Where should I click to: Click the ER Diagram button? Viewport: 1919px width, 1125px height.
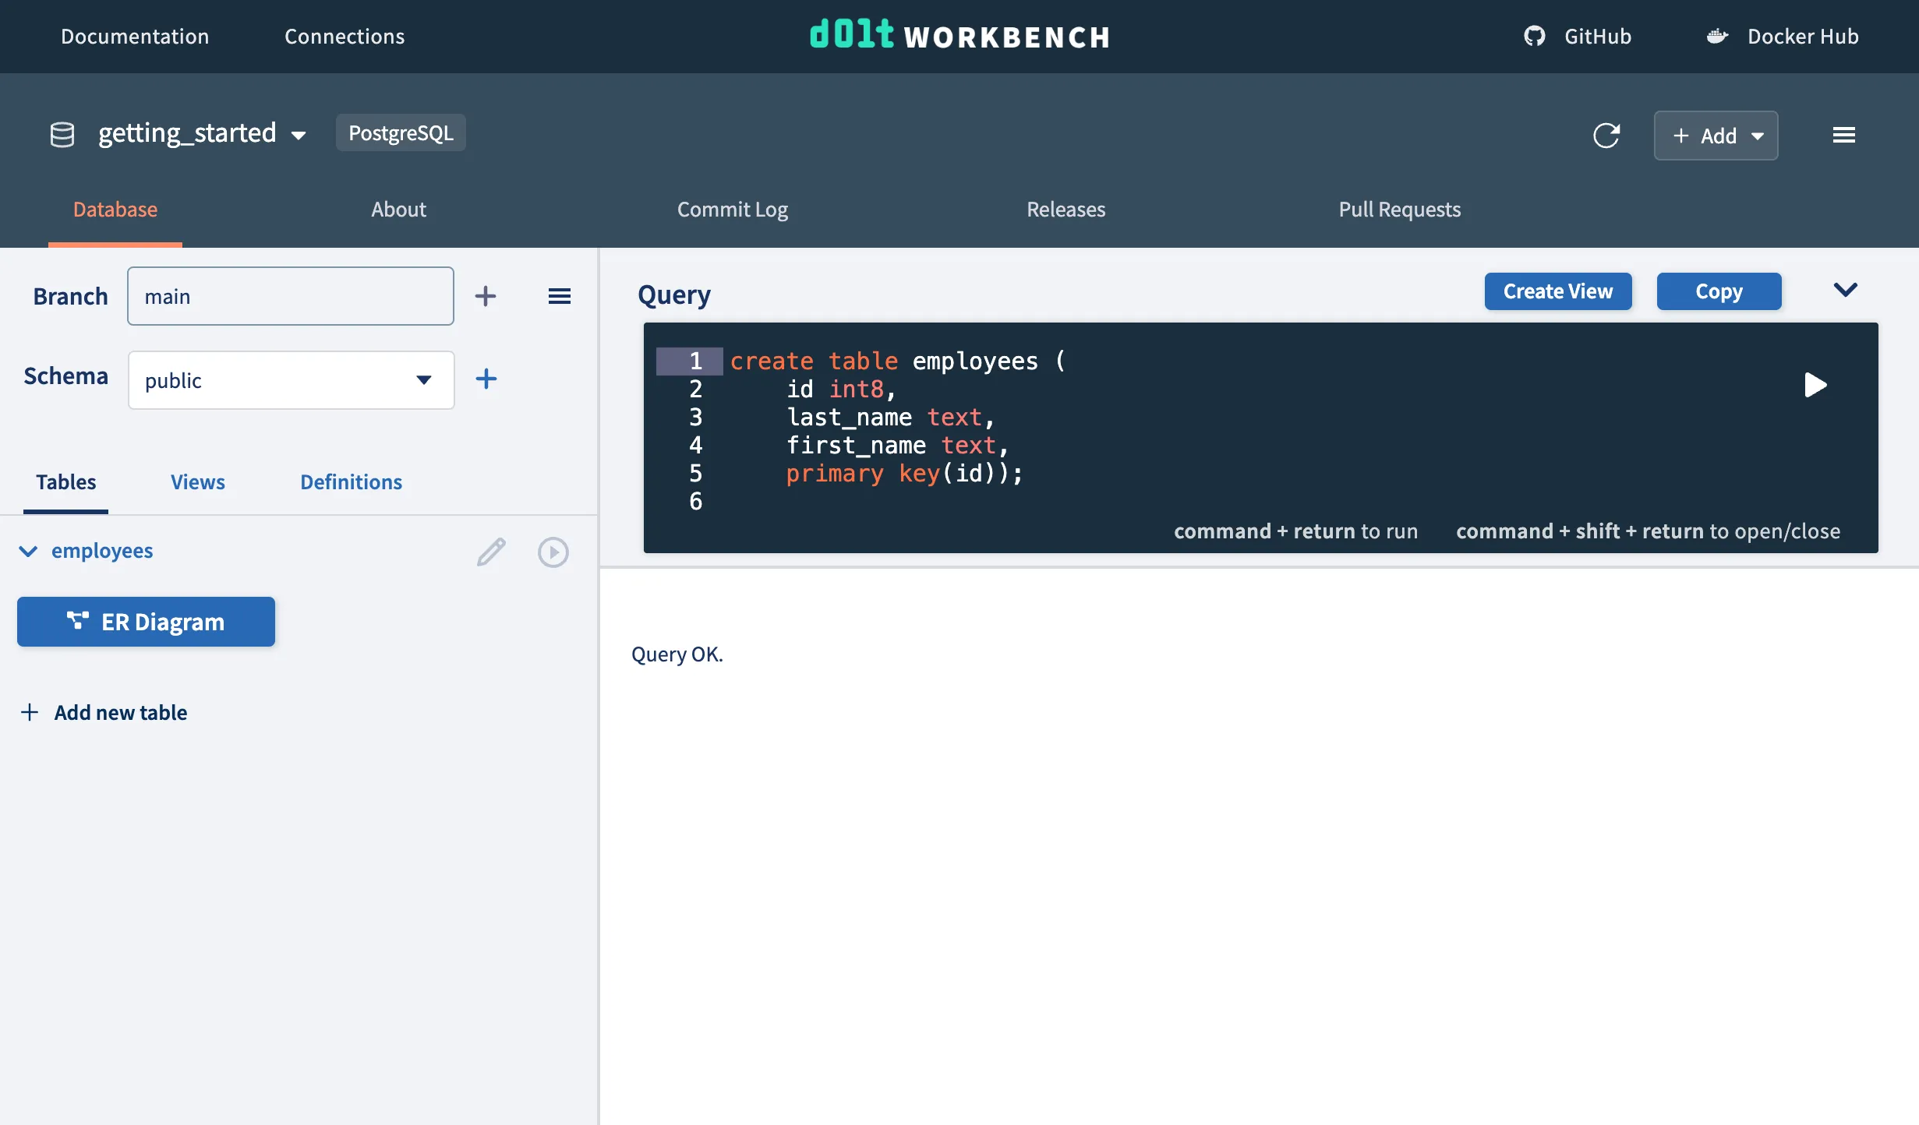(145, 622)
